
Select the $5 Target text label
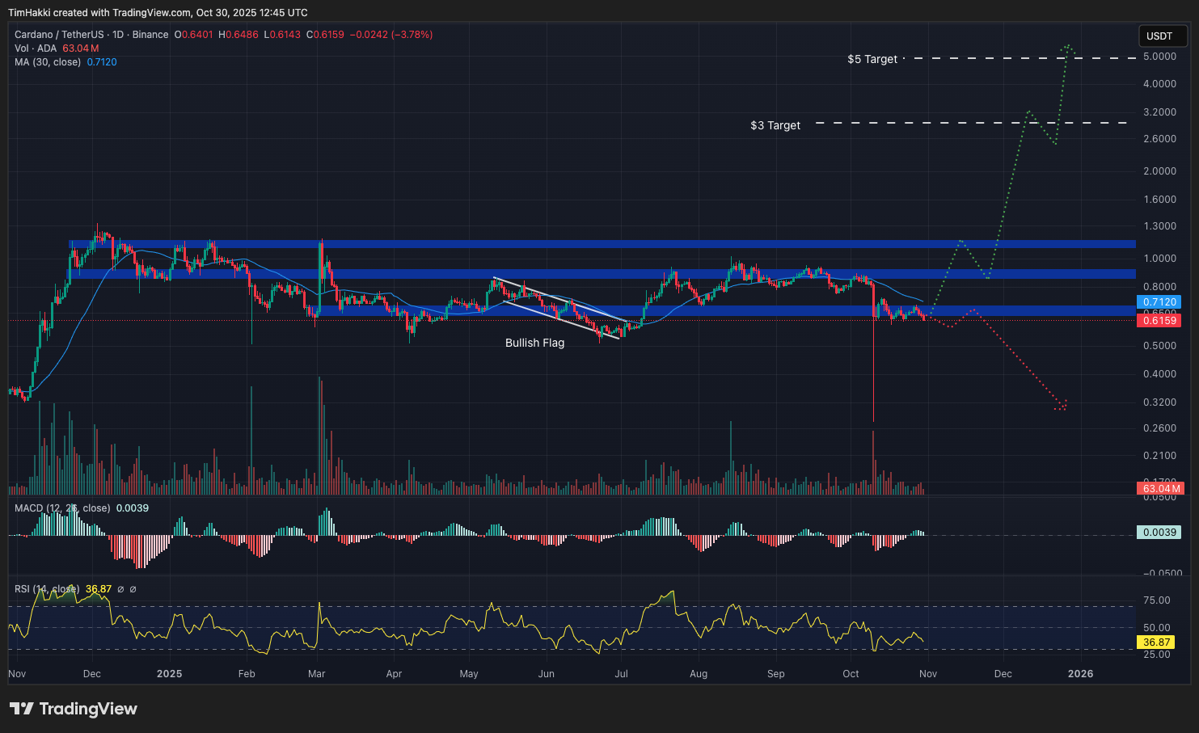click(872, 59)
